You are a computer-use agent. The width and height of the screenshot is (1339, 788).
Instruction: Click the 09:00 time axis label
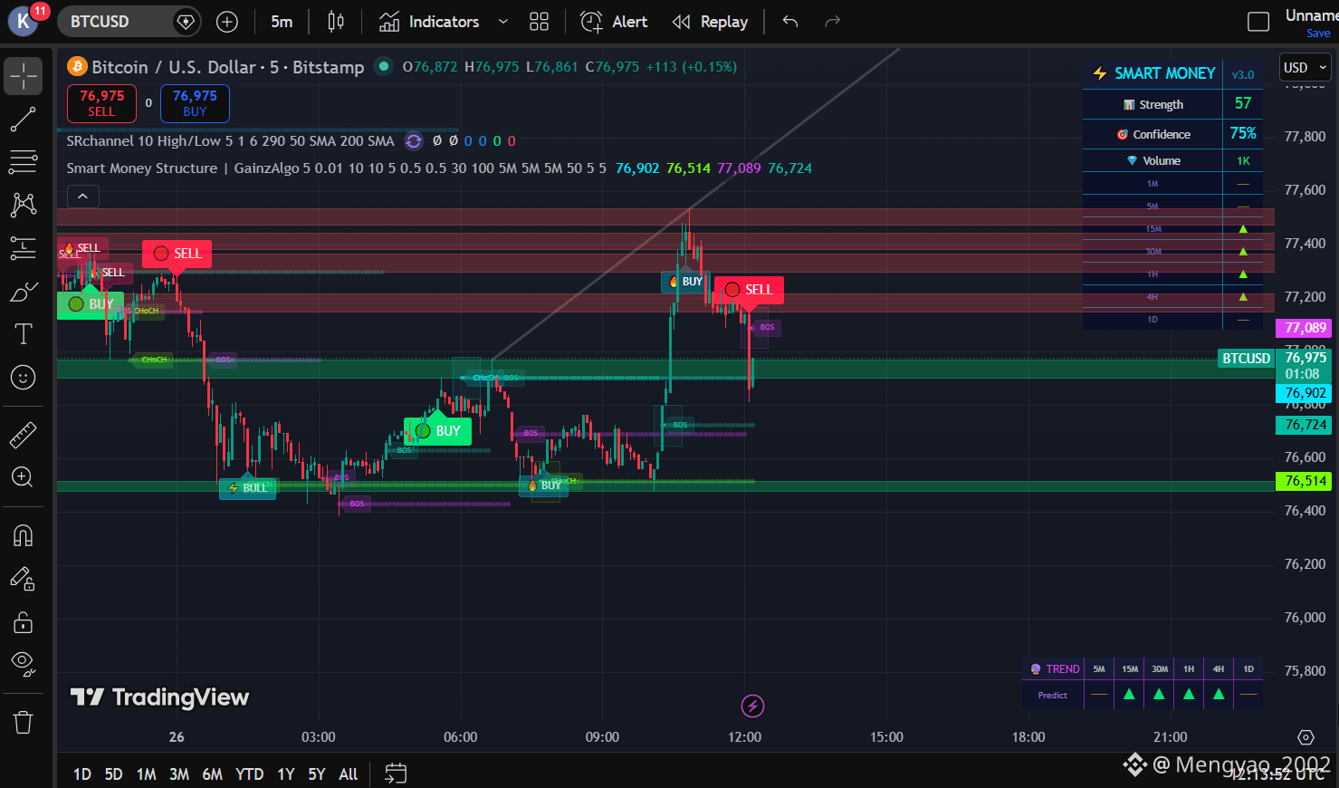[602, 737]
